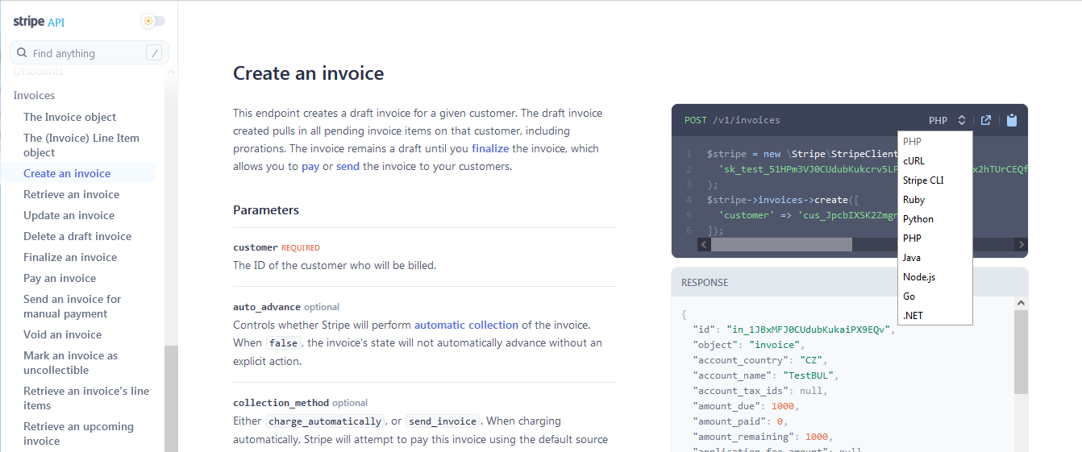The height and width of the screenshot is (452, 1082).
Task: Toggle the light/dark theme switch
Action: click(152, 22)
